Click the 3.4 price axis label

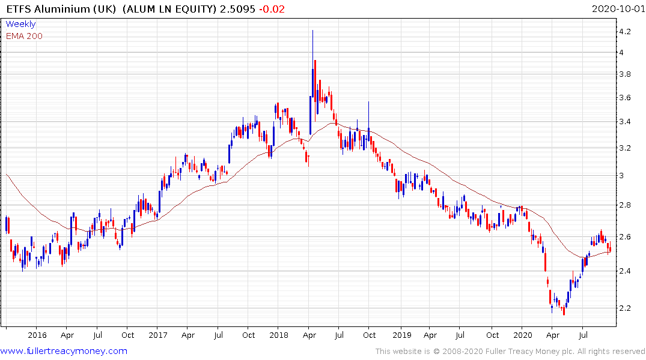[624, 121]
